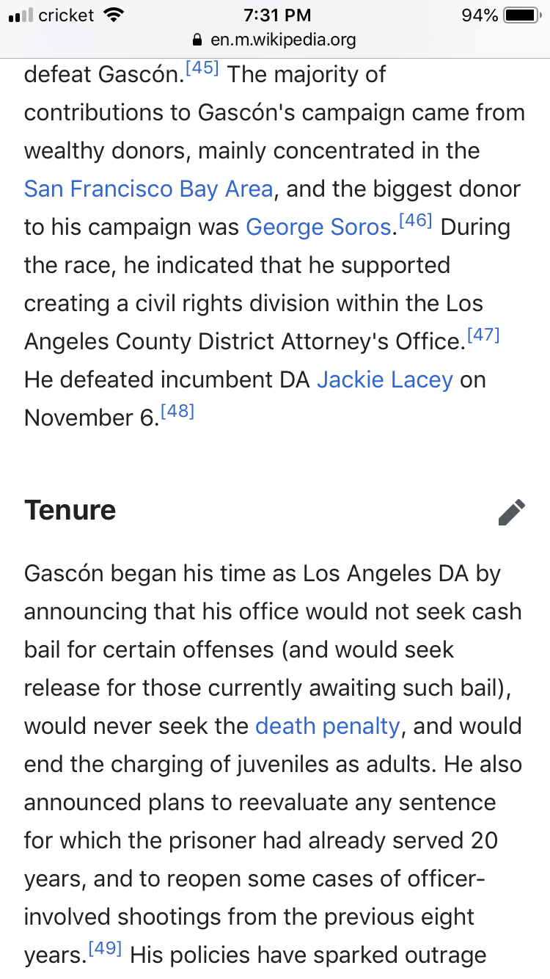The height and width of the screenshot is (979, 550).
Task: Tap the padlock icon in address bar
Action: [196, 40]
